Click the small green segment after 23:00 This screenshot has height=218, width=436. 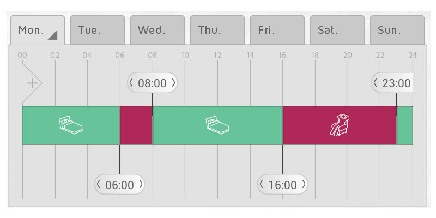[405, 125]
